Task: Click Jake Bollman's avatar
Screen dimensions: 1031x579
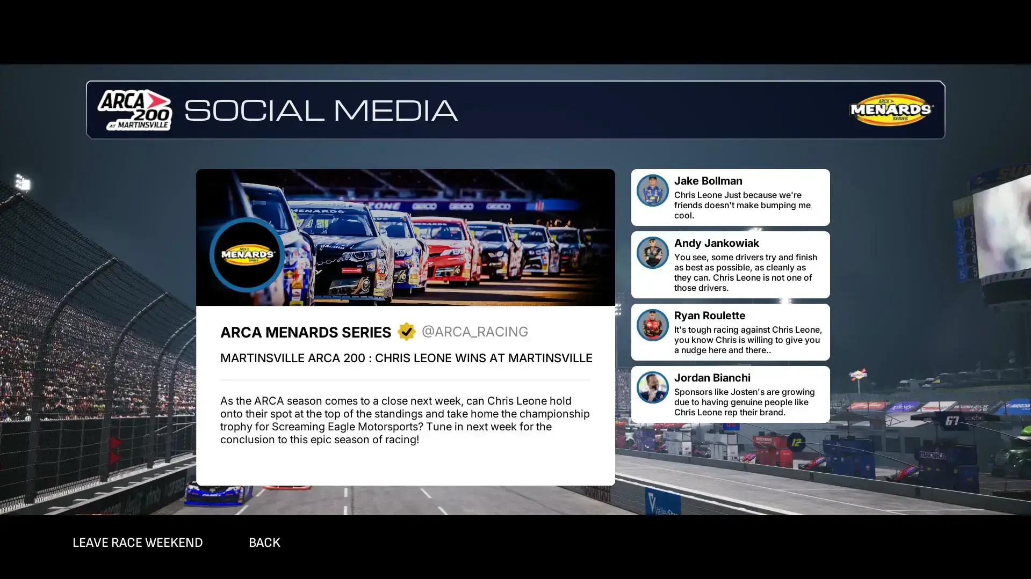Action: pos(652,190)
